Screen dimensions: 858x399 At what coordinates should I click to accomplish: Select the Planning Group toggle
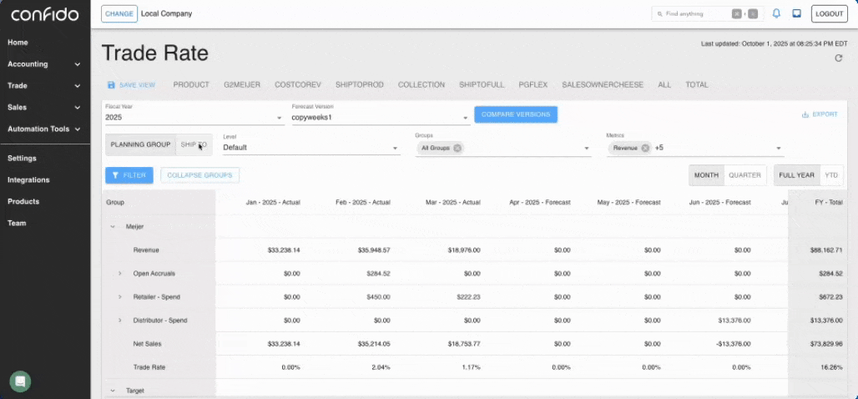coord(140,144)
